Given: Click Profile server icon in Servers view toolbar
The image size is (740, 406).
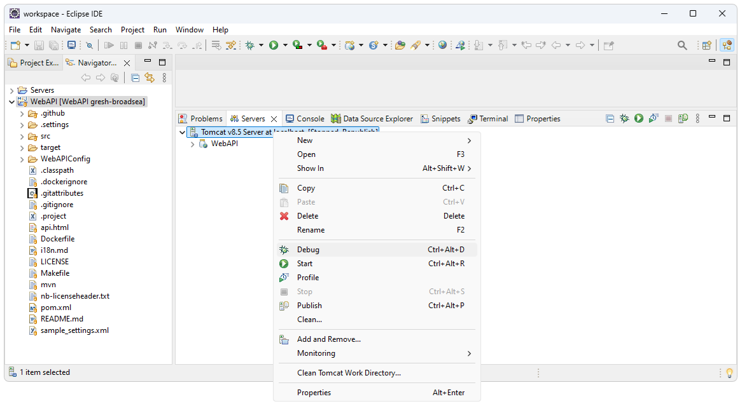Looking at the screenshot, I should 653,119.
